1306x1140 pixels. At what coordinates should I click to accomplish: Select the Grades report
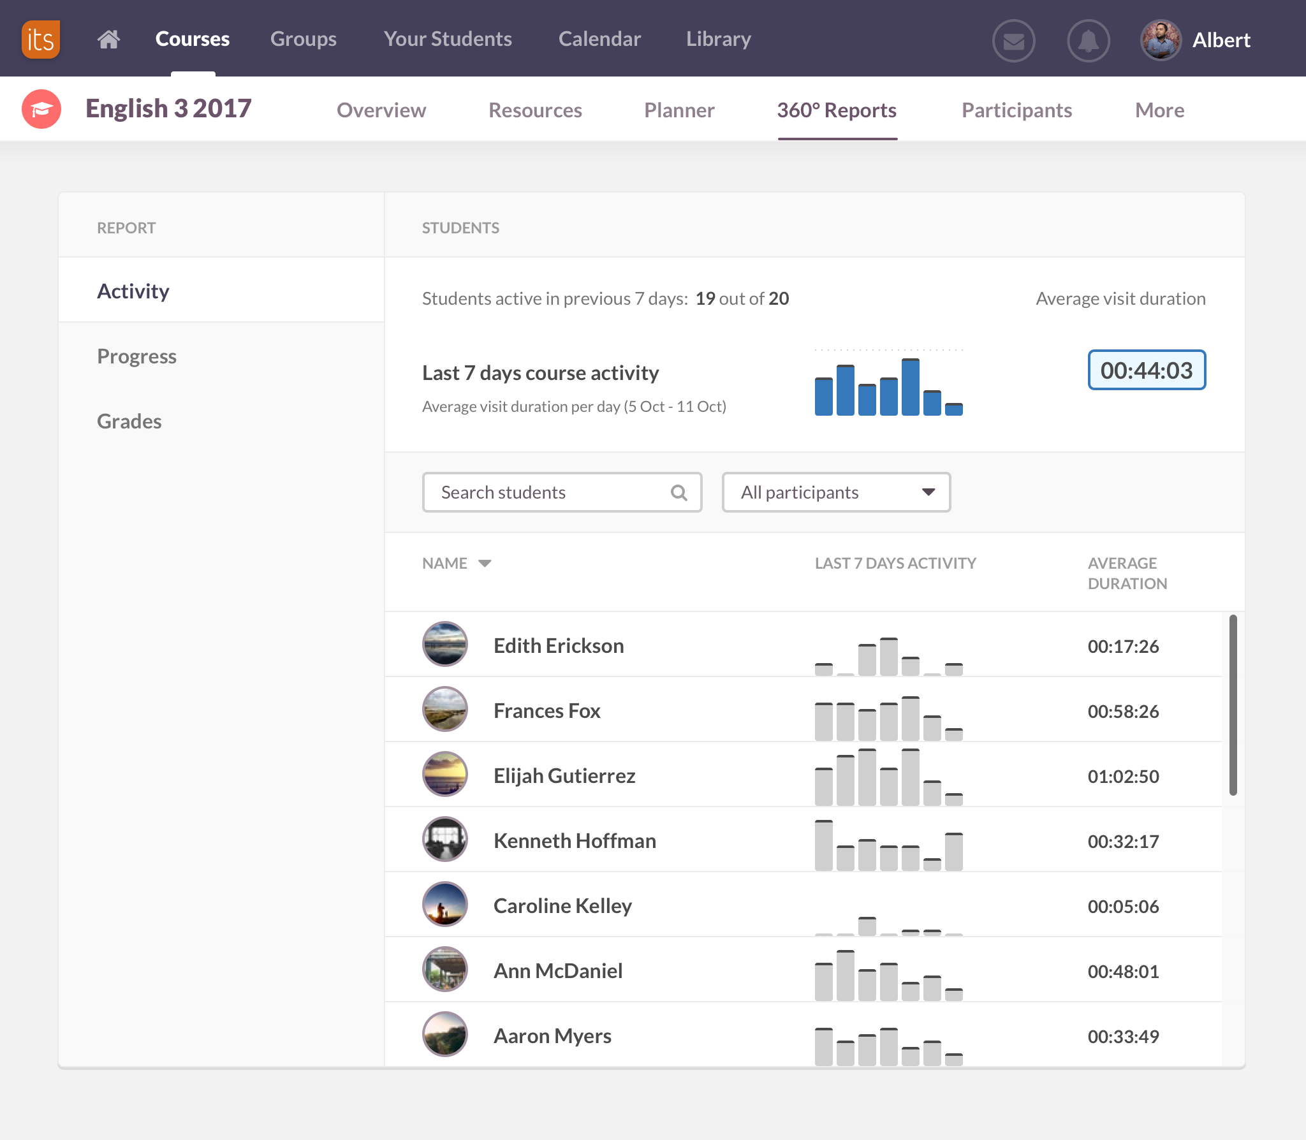(129, 421)
